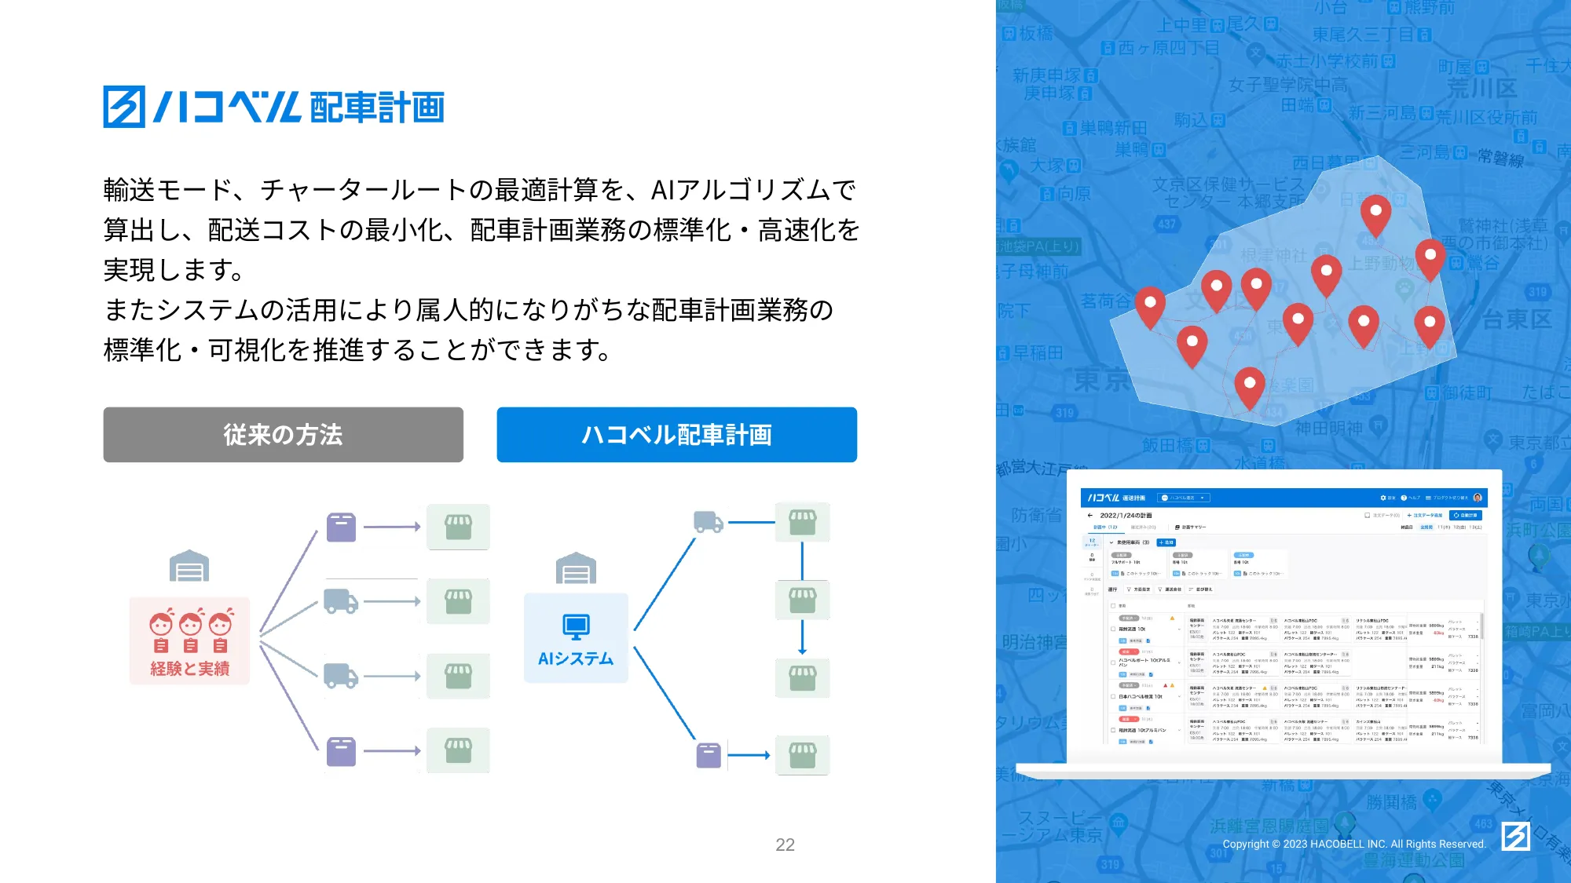Image resolution: width=1571 pixels, height=883 pixels.
Task: Click the 12 オーダー sidebar counter
Action: click(x=1092, y=542)
